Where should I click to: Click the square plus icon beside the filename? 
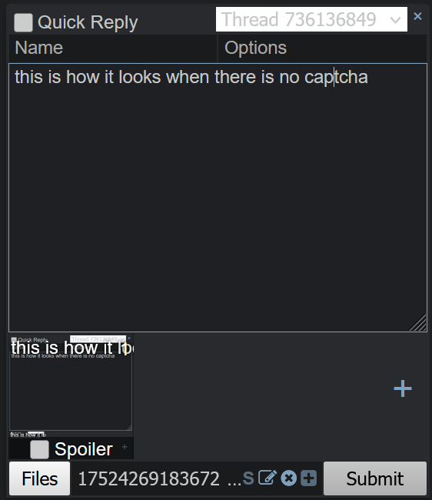[x=308, y=478]
